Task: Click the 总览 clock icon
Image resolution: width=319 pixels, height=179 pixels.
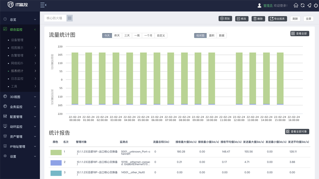Action: click(x=5, y=19)
